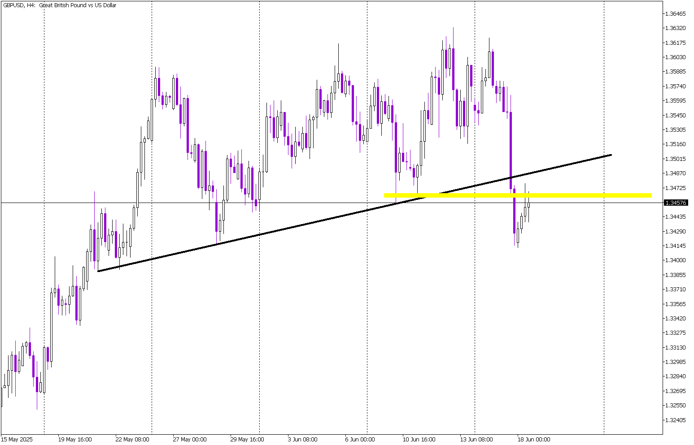Click the 1.34290 price axis label
The height and width of the screenshot is (445, 694).
(677, 231)
